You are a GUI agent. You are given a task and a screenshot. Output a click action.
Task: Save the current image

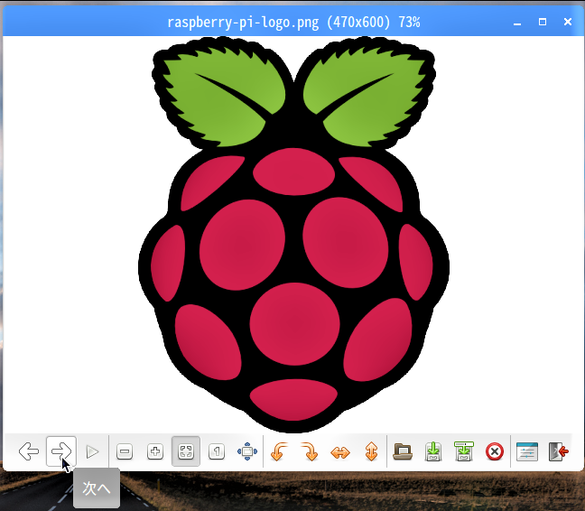click(x=433, y=451)
